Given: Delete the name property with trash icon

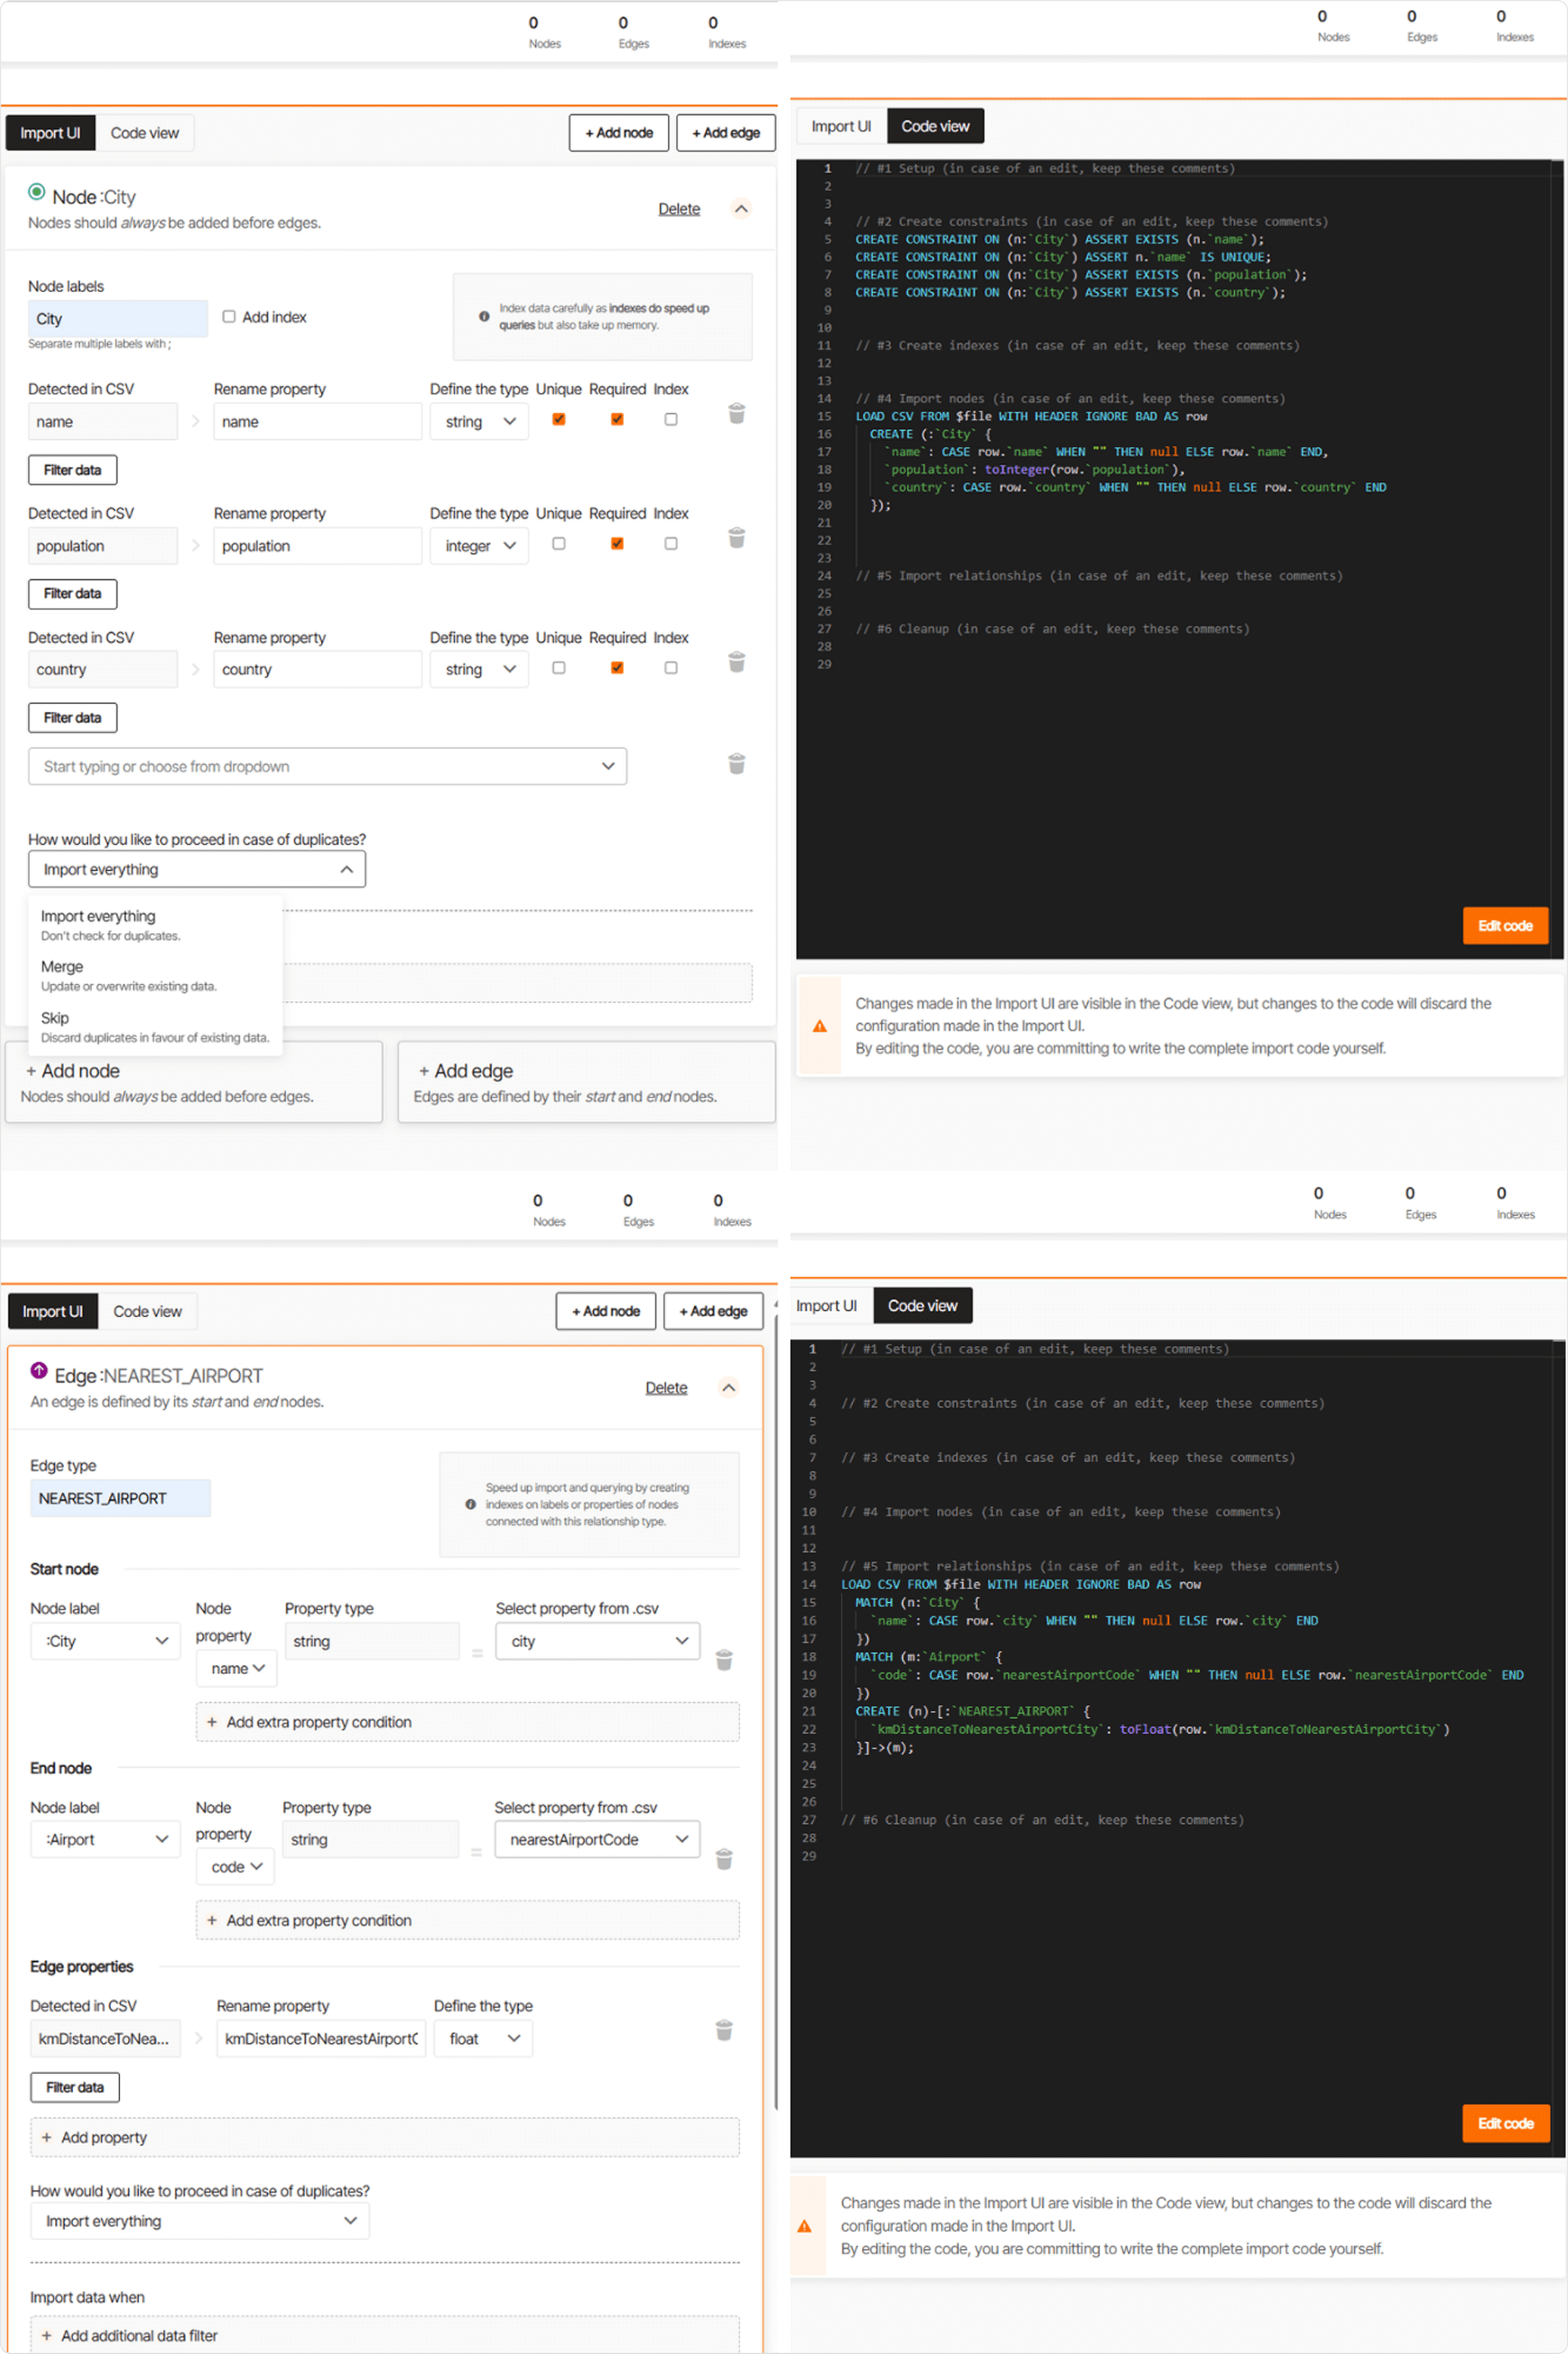Looking at the screenshot, I should pos(736,413).
